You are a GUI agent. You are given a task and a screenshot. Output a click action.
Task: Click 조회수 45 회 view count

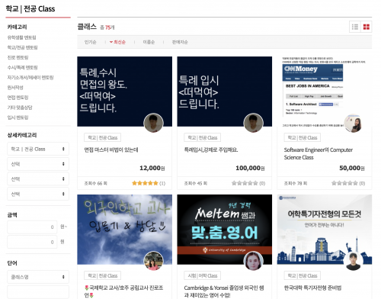[196, 183]
